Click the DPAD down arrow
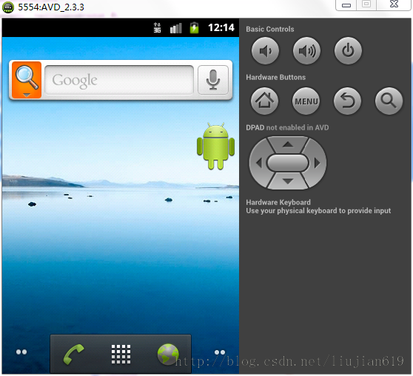This screenshot has width=413, height=376. coord(288,181)
